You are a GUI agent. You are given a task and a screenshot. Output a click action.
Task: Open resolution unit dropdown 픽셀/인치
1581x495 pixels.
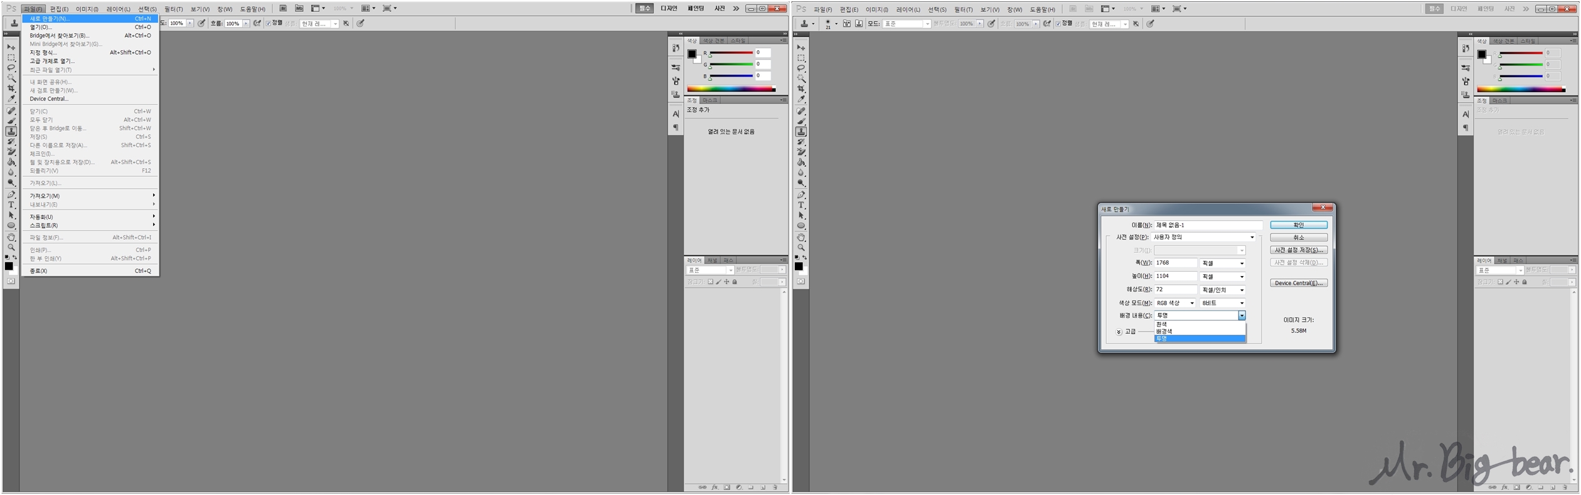tap(1223, 290)
